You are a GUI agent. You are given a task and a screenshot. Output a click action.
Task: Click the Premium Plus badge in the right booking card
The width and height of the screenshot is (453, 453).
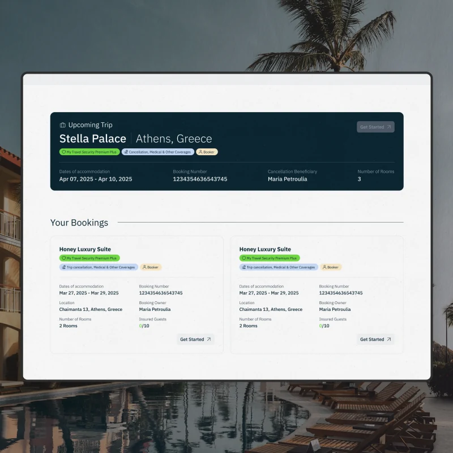270,258
